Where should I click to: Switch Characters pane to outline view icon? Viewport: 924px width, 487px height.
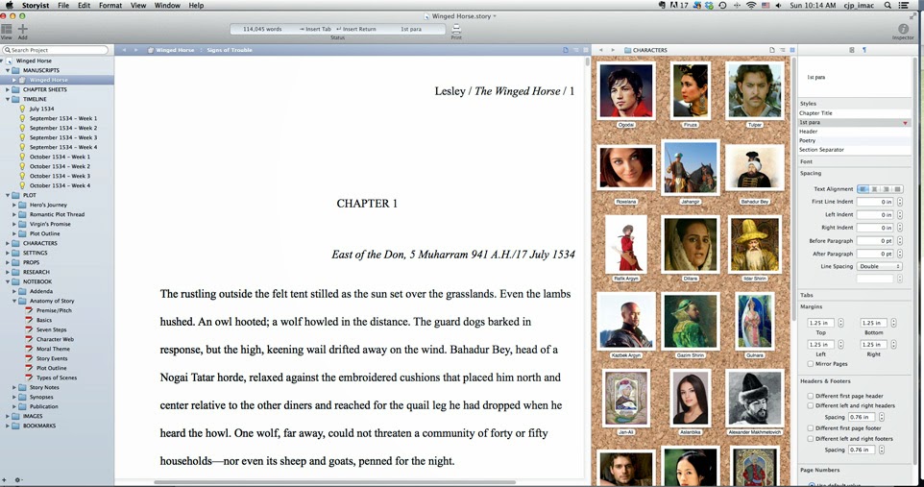783,50
